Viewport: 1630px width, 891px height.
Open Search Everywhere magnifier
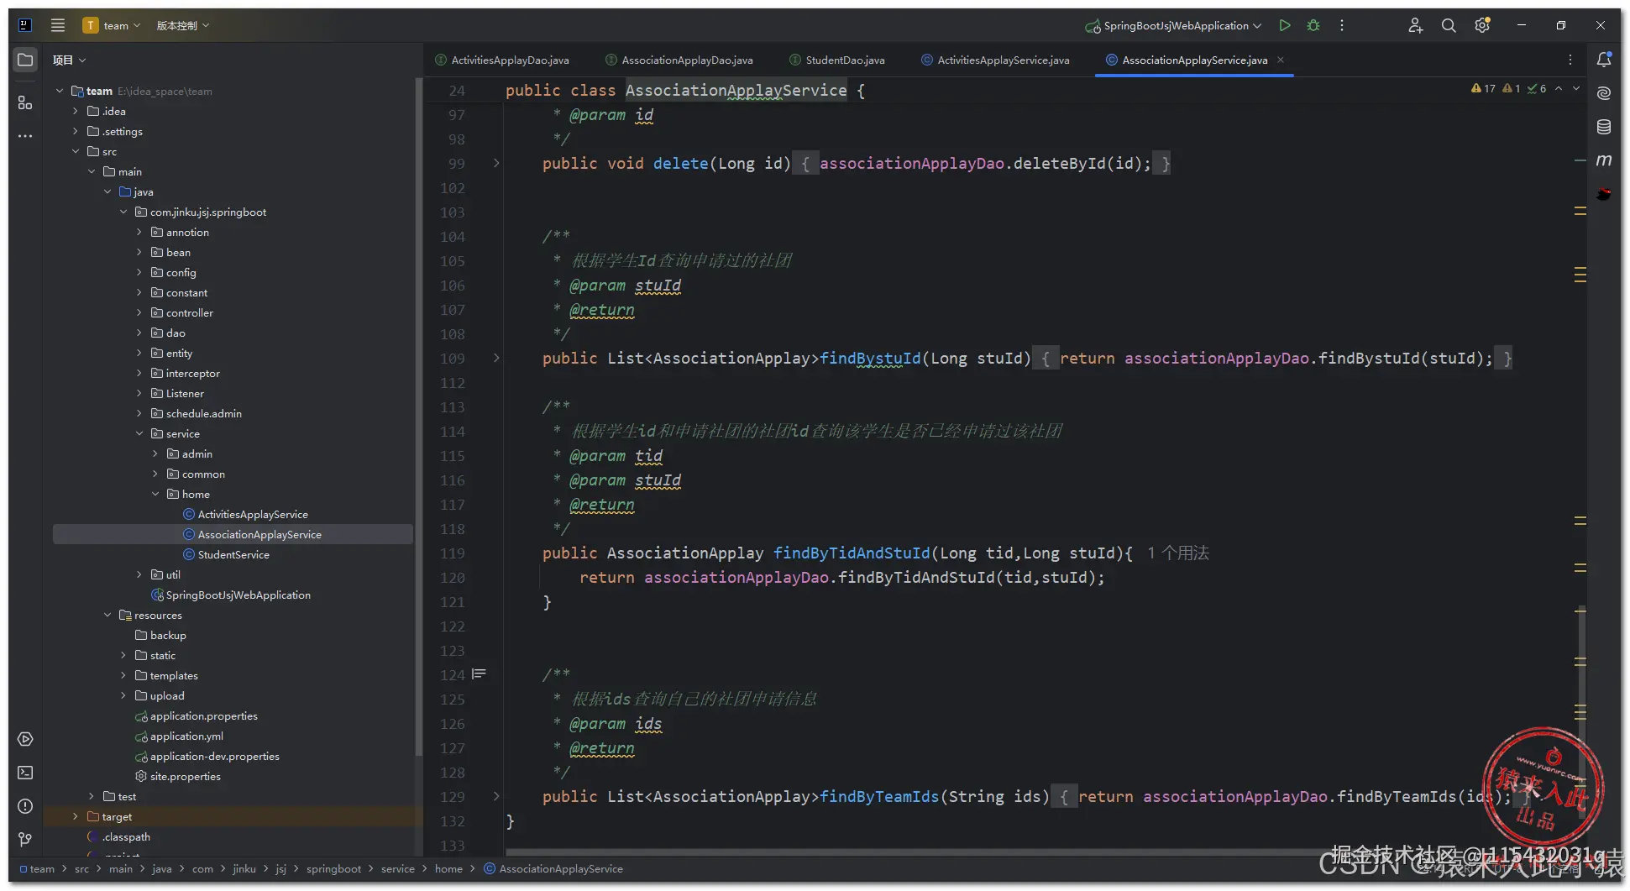(1449, 25)
